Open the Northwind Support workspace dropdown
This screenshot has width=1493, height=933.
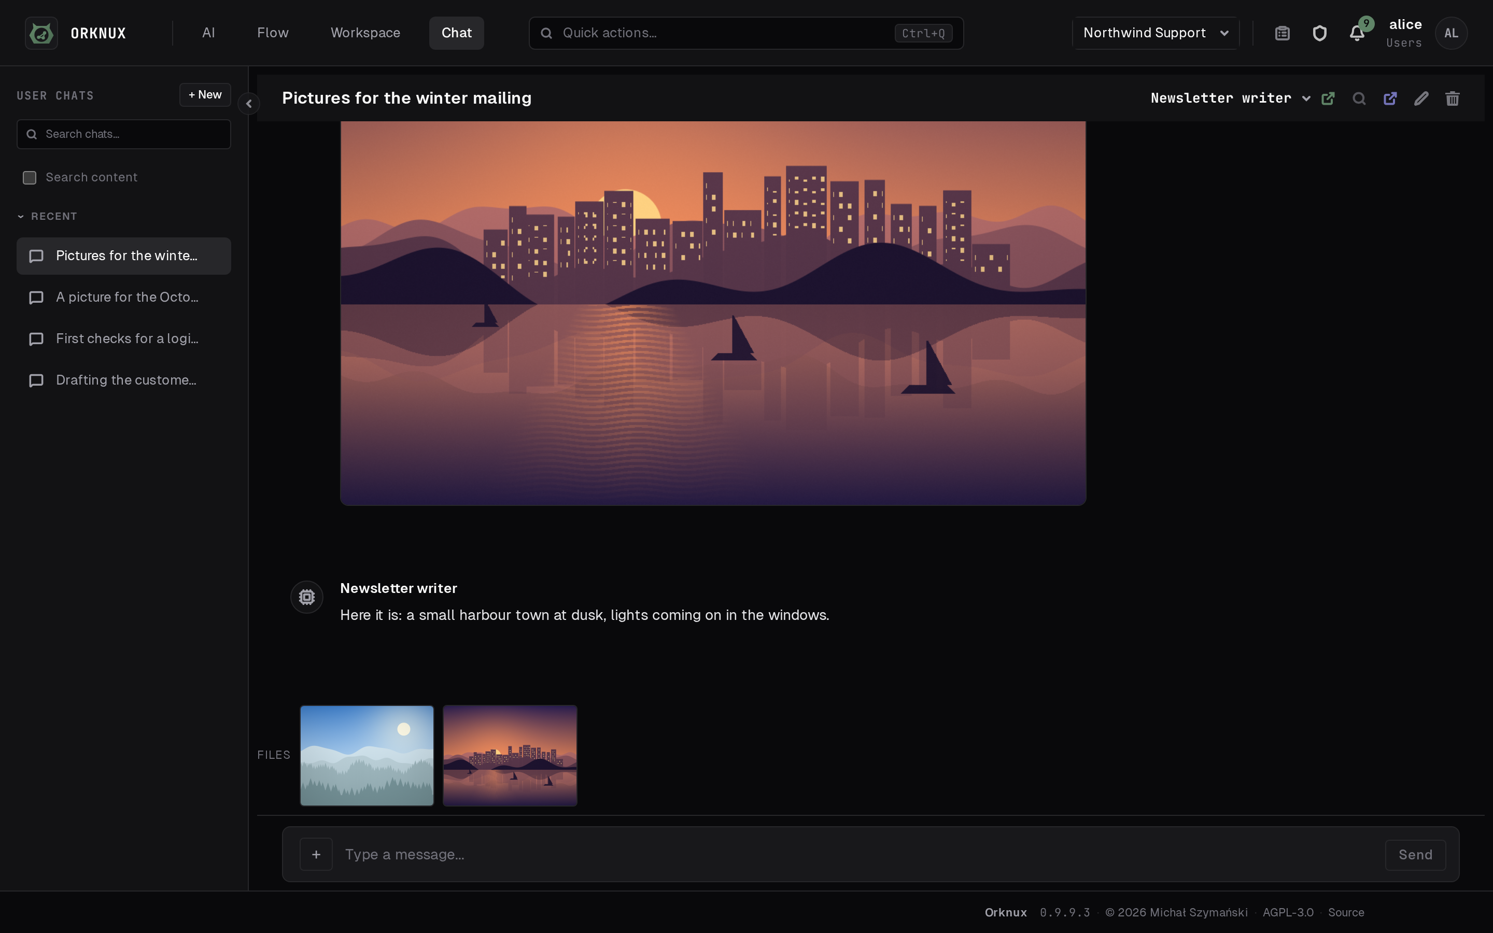[x=1156, y=33]
